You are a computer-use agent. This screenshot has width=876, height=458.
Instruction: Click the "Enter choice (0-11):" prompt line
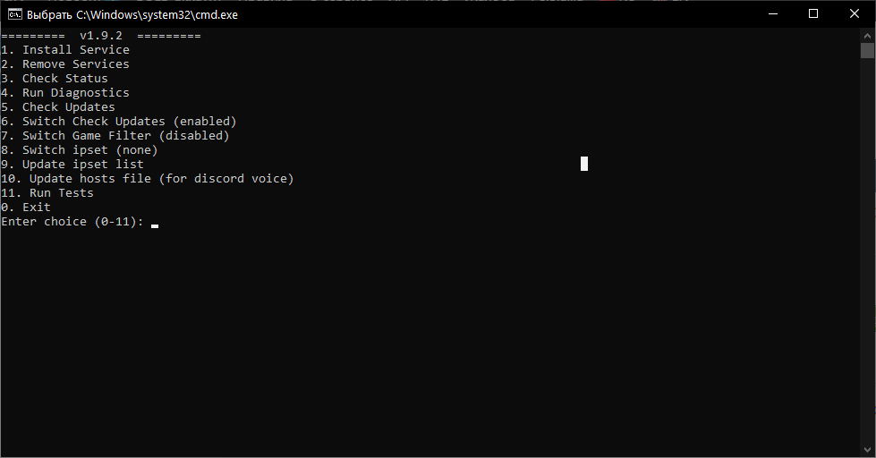[72, 222]
